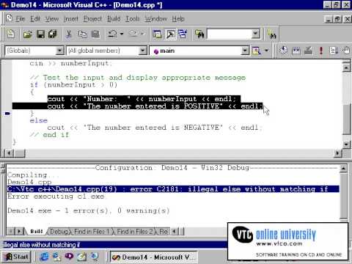This screenshot has width=352, height=264.
Task: Open the WizardBar actions dropdown arrow
Action: click(266, 51)
